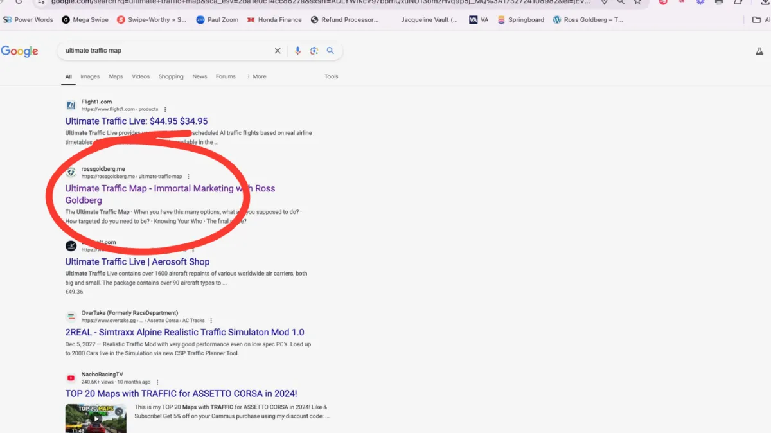Click the NachoRacingTV channel name
The height and width of the screenshot is (433, 771).
(102, 374)
